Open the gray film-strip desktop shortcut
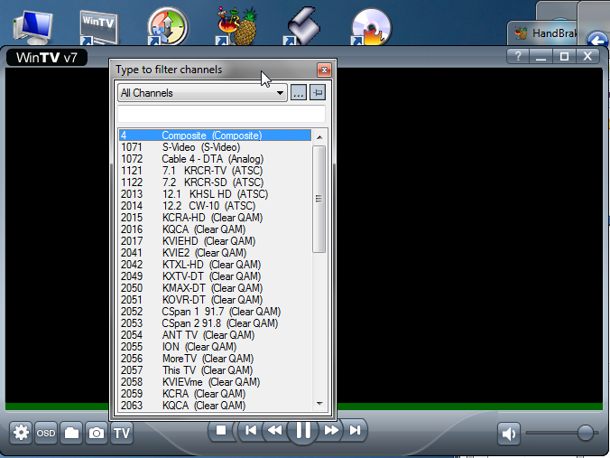The image size is (610, 458). 302,26
